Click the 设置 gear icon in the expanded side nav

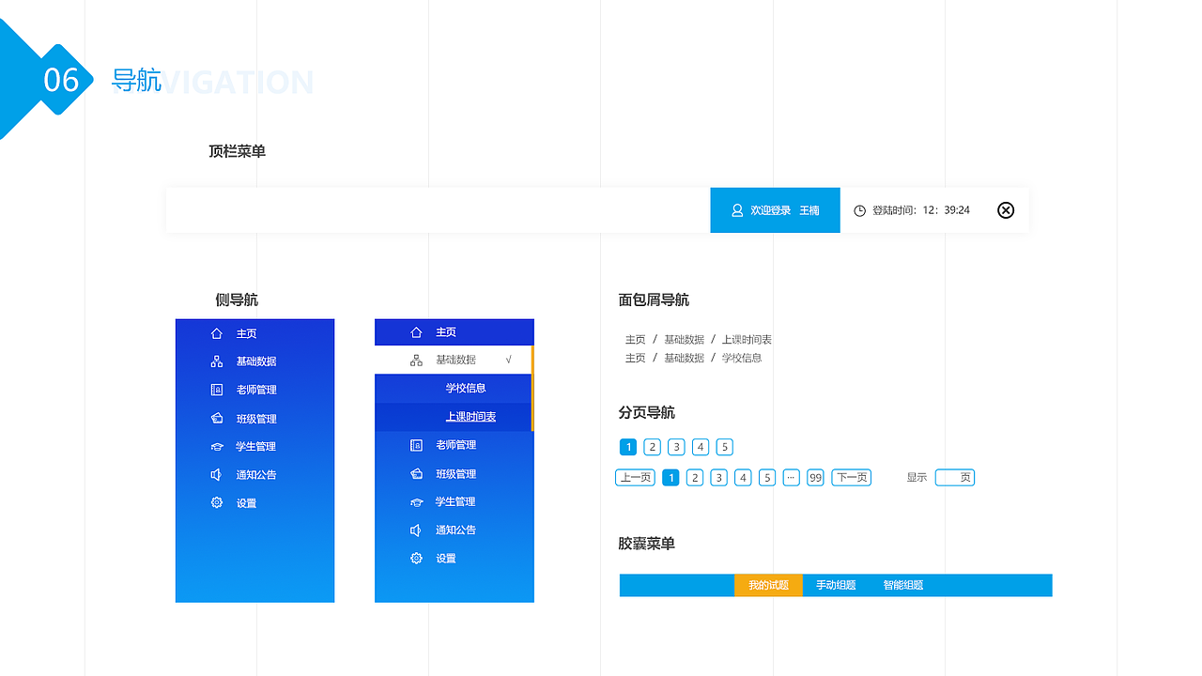[417, 558]
